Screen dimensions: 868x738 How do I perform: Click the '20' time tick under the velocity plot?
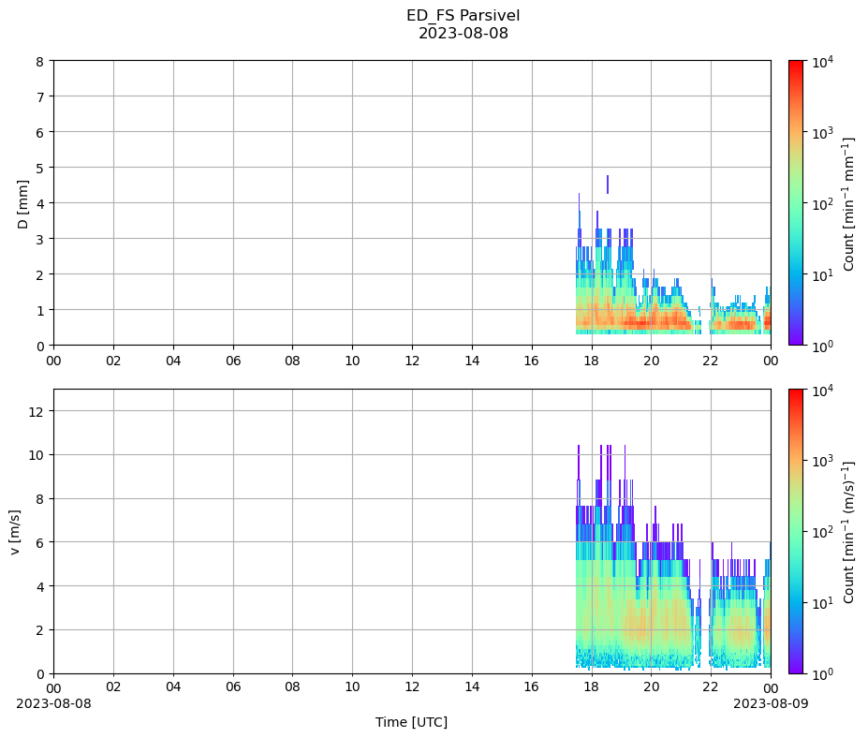pyautogui.click(x=651, y=687)
